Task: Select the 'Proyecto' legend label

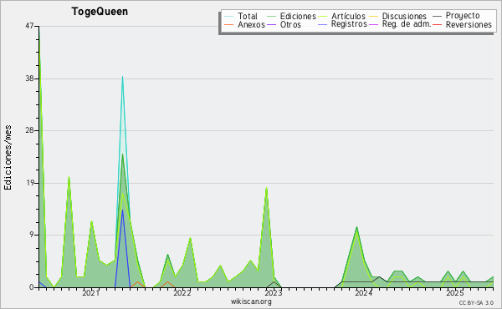Action: pyautogui.click(x=463, y=16)
